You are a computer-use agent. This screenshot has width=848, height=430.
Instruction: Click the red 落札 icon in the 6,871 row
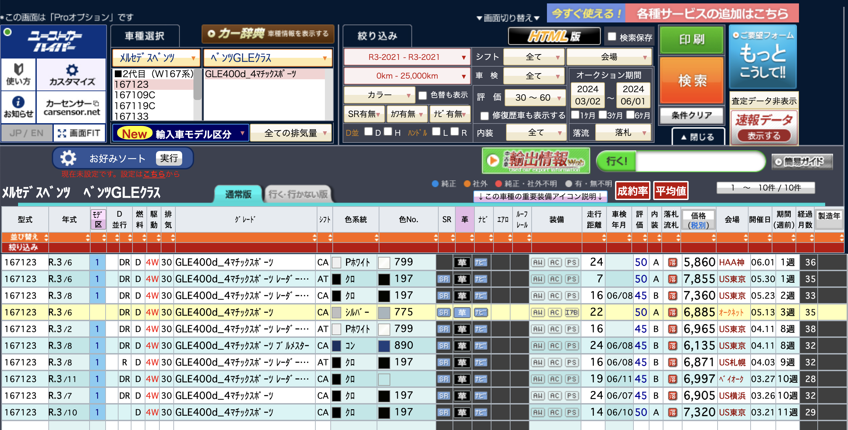[672, 363]
